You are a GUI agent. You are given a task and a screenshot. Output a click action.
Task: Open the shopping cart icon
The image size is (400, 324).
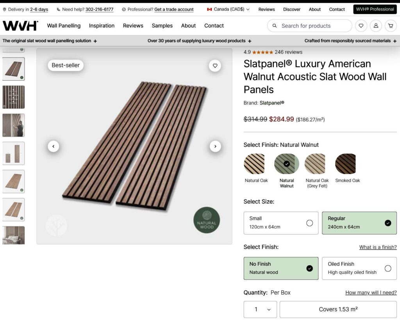pos(390,26)
